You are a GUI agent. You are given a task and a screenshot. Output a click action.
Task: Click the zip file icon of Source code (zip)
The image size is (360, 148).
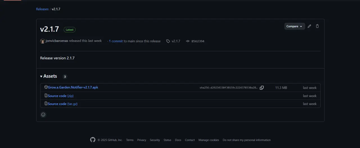[46, 96]
